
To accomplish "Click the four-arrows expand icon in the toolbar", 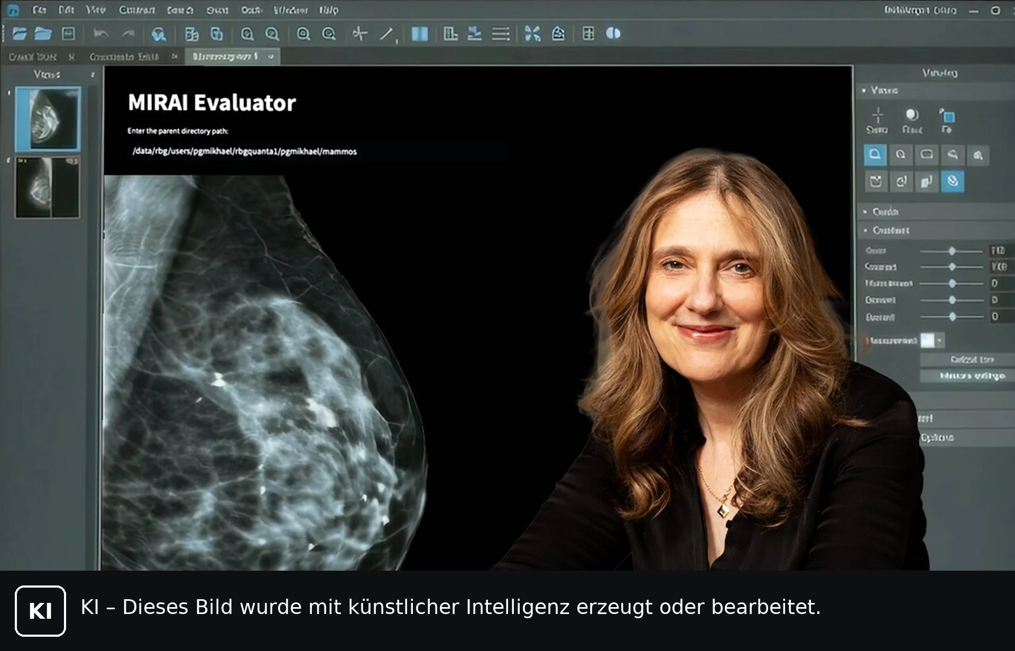I will [532, 34].
